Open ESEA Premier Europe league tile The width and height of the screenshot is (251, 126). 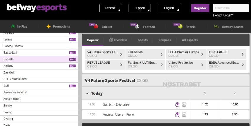(x=186, y=54)
